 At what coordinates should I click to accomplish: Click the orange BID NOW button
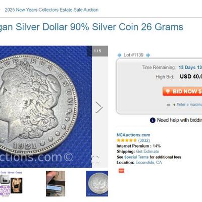[182, 91]
